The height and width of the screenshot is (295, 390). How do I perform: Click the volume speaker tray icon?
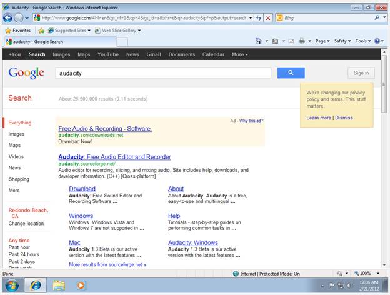point(350,286)
